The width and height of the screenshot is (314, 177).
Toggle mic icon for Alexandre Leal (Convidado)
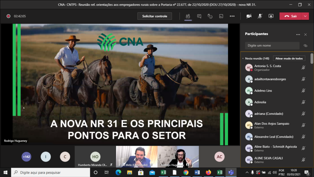303,137
